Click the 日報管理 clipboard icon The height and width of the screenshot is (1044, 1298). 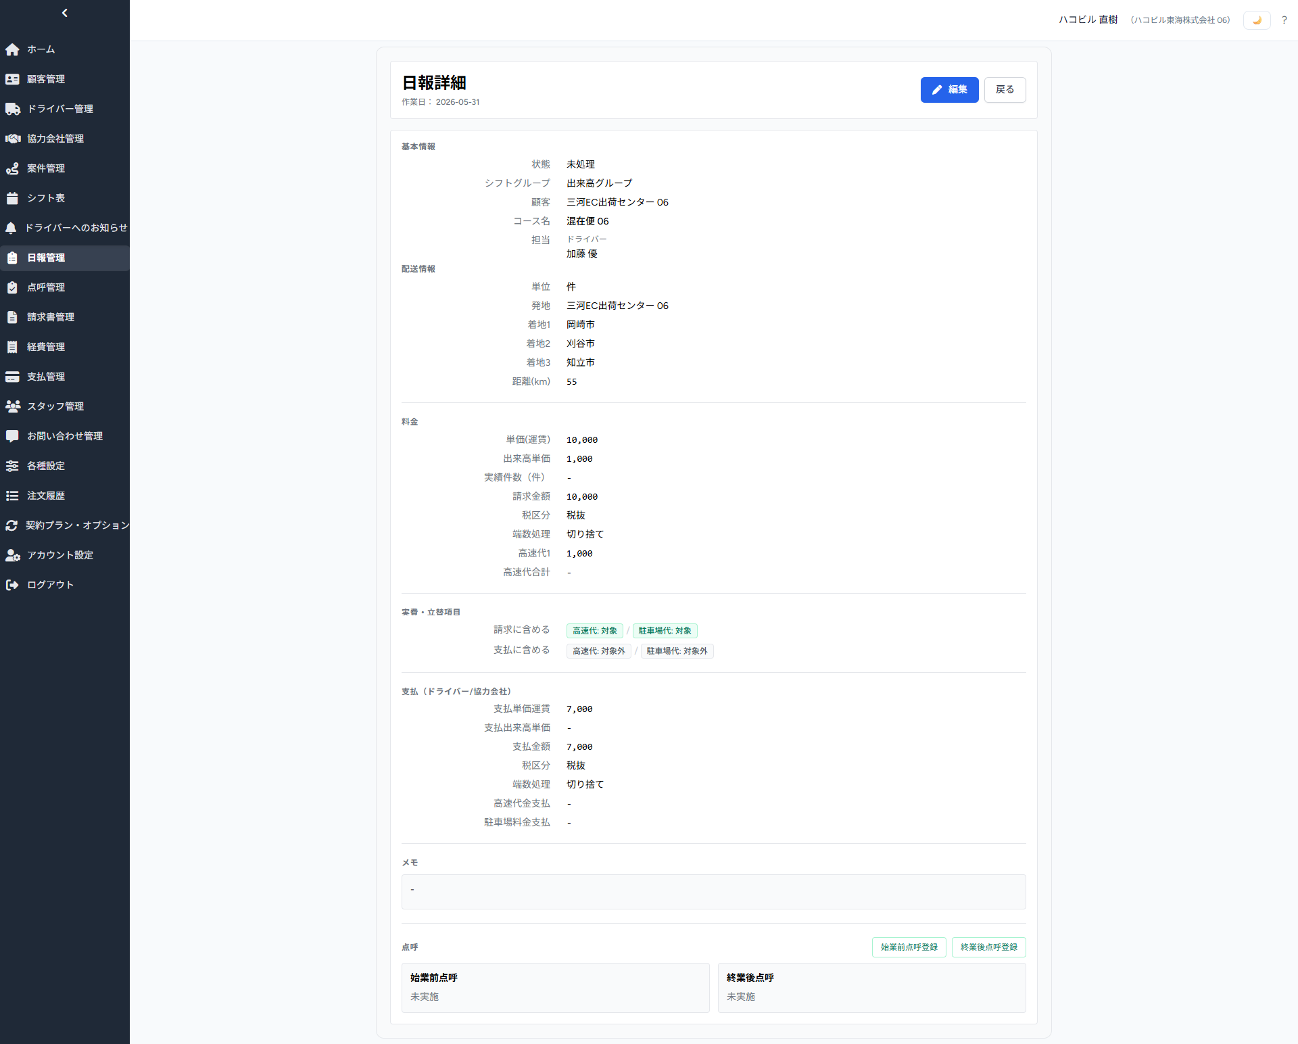pos(12,258)
